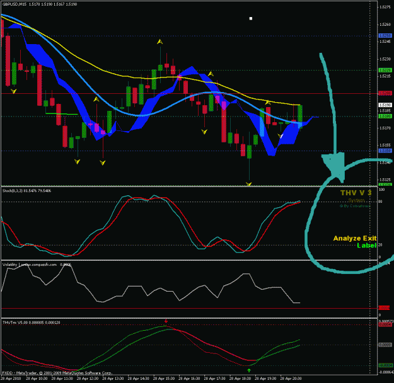Screen dimensions: 394x383
Task: Click the '28 Apr 2010' date label
Action: tap(11, 379)
